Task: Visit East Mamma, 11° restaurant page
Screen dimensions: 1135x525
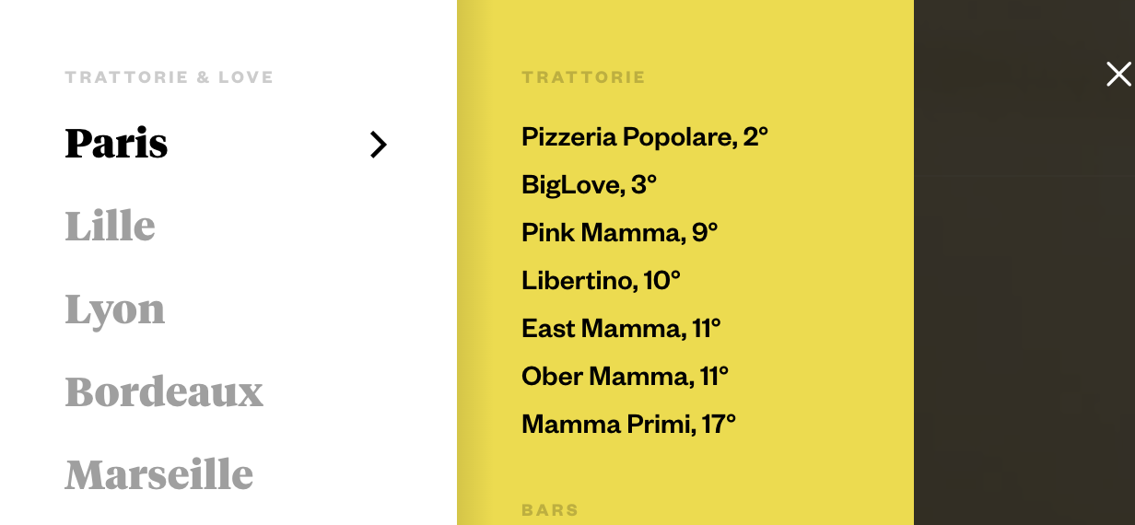Action: tap(621, 329)
